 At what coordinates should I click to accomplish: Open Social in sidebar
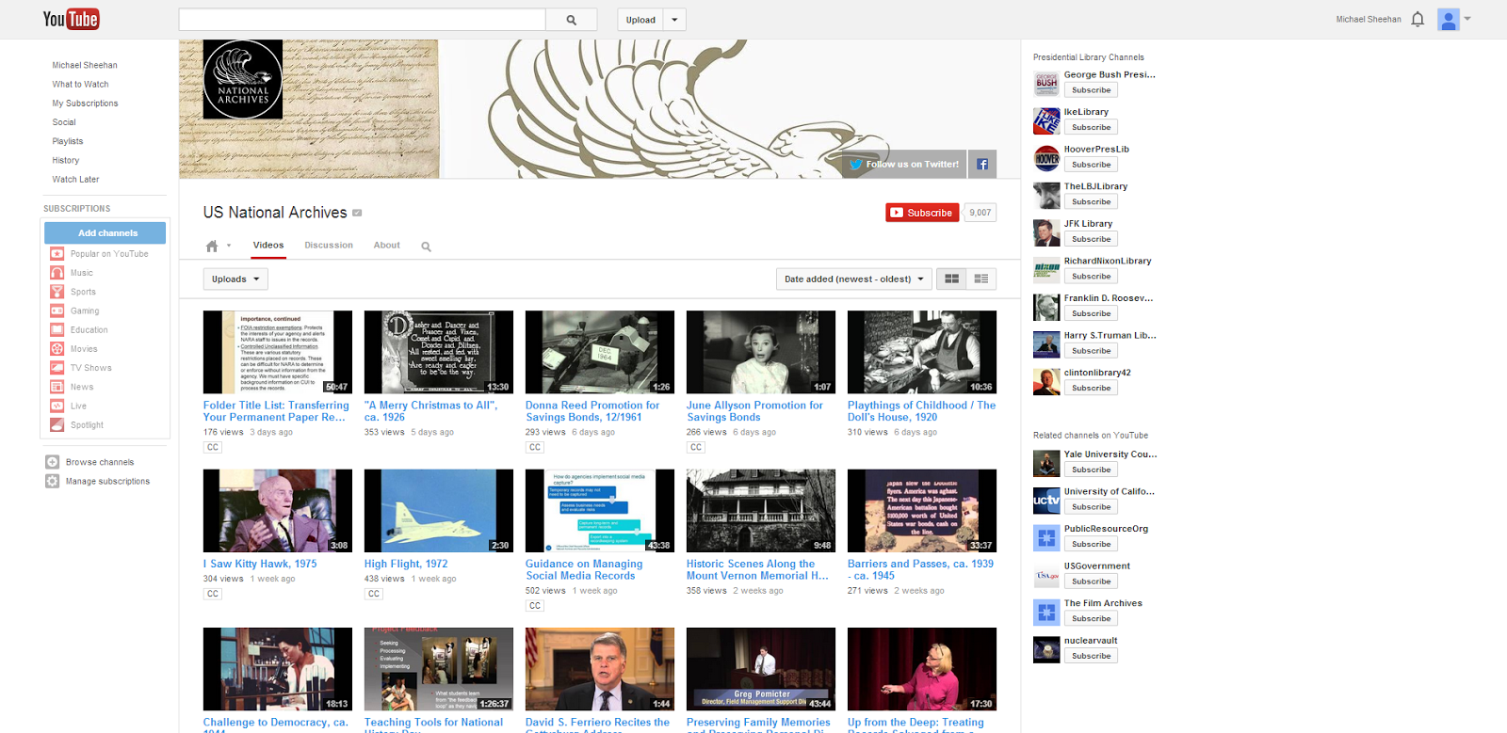[64, 122]
